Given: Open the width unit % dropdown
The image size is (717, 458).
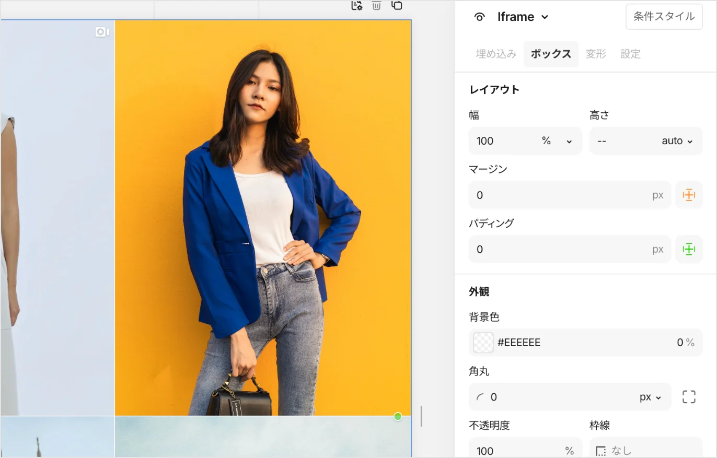Looking at the screenshot, I should coord(557,140).
